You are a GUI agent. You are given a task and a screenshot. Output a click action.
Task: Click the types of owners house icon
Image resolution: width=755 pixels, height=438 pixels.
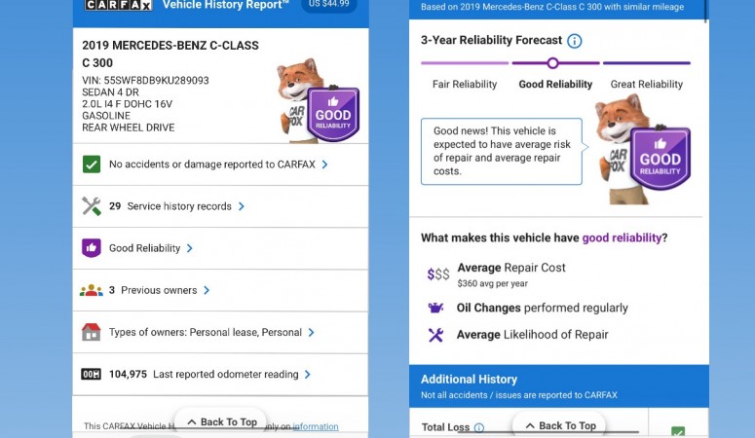92,332
